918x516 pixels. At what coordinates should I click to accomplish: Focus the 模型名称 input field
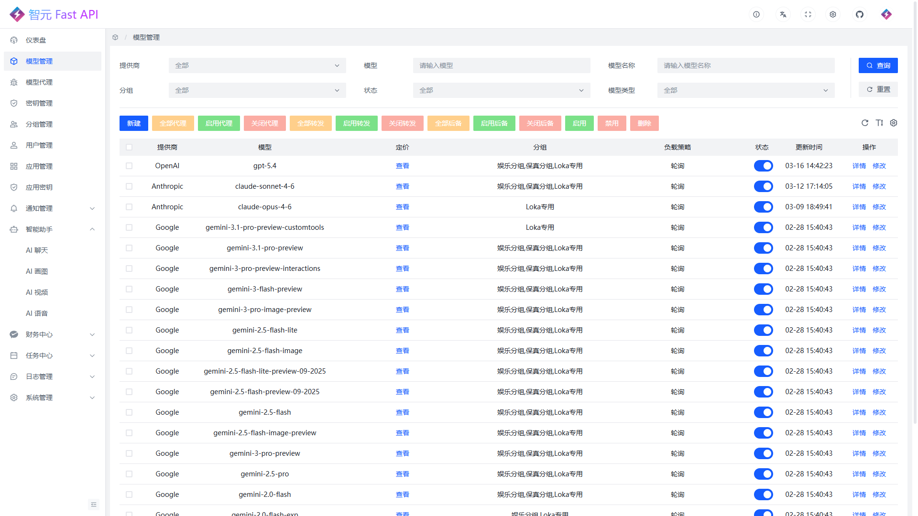pos(745,65)
